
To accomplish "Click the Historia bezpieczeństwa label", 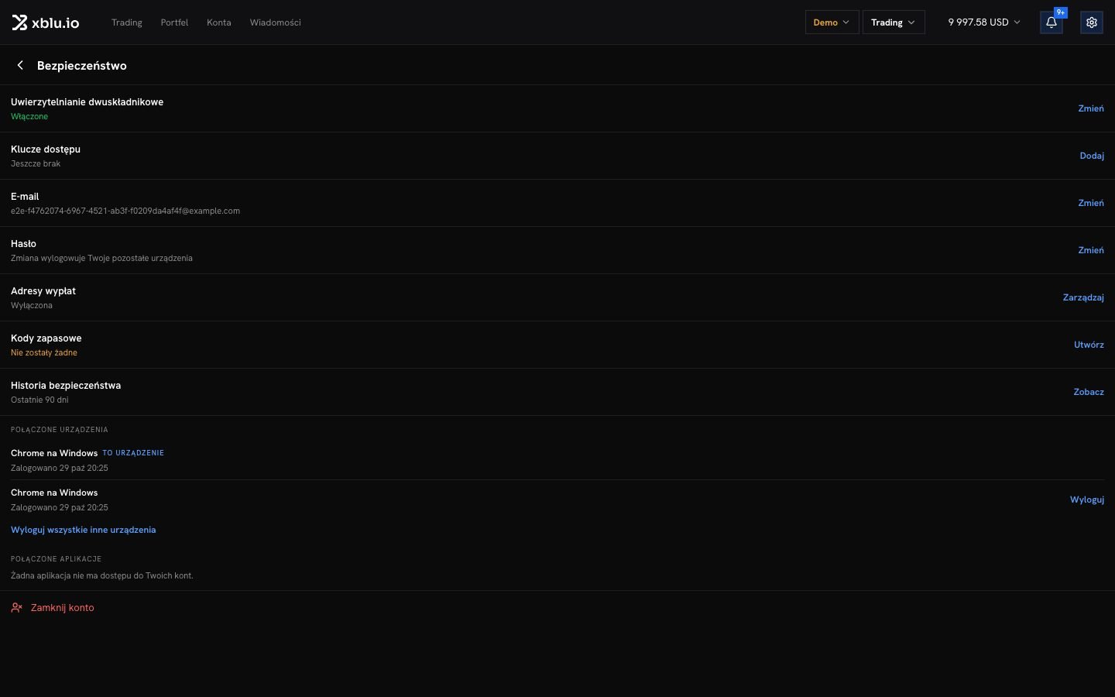I will [x=66, y=386].
